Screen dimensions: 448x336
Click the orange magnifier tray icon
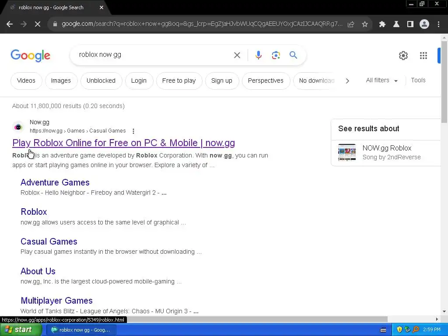[x=416, y=330]
